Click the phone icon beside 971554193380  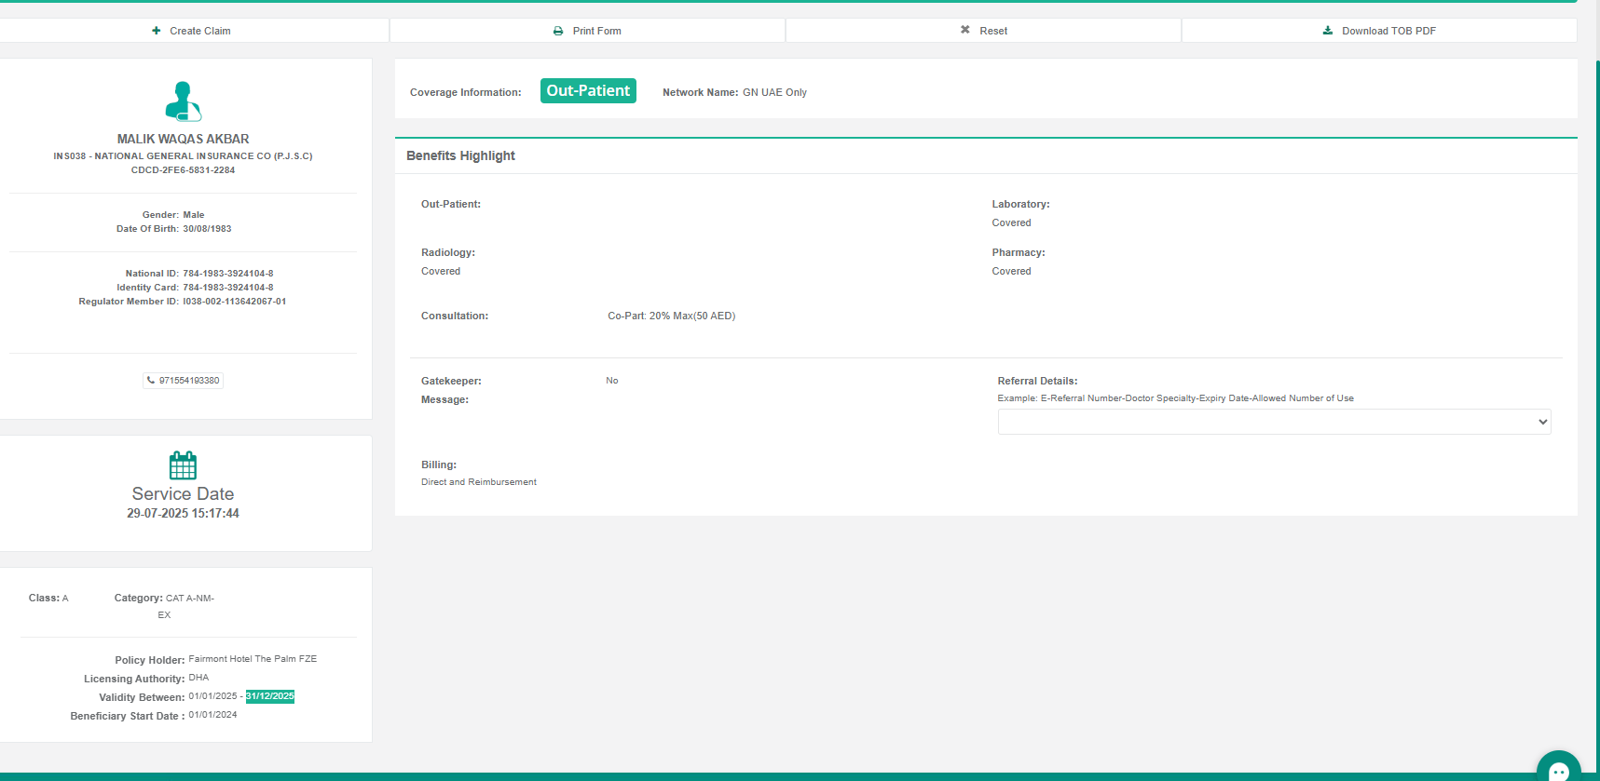click(x=151, y=380)
